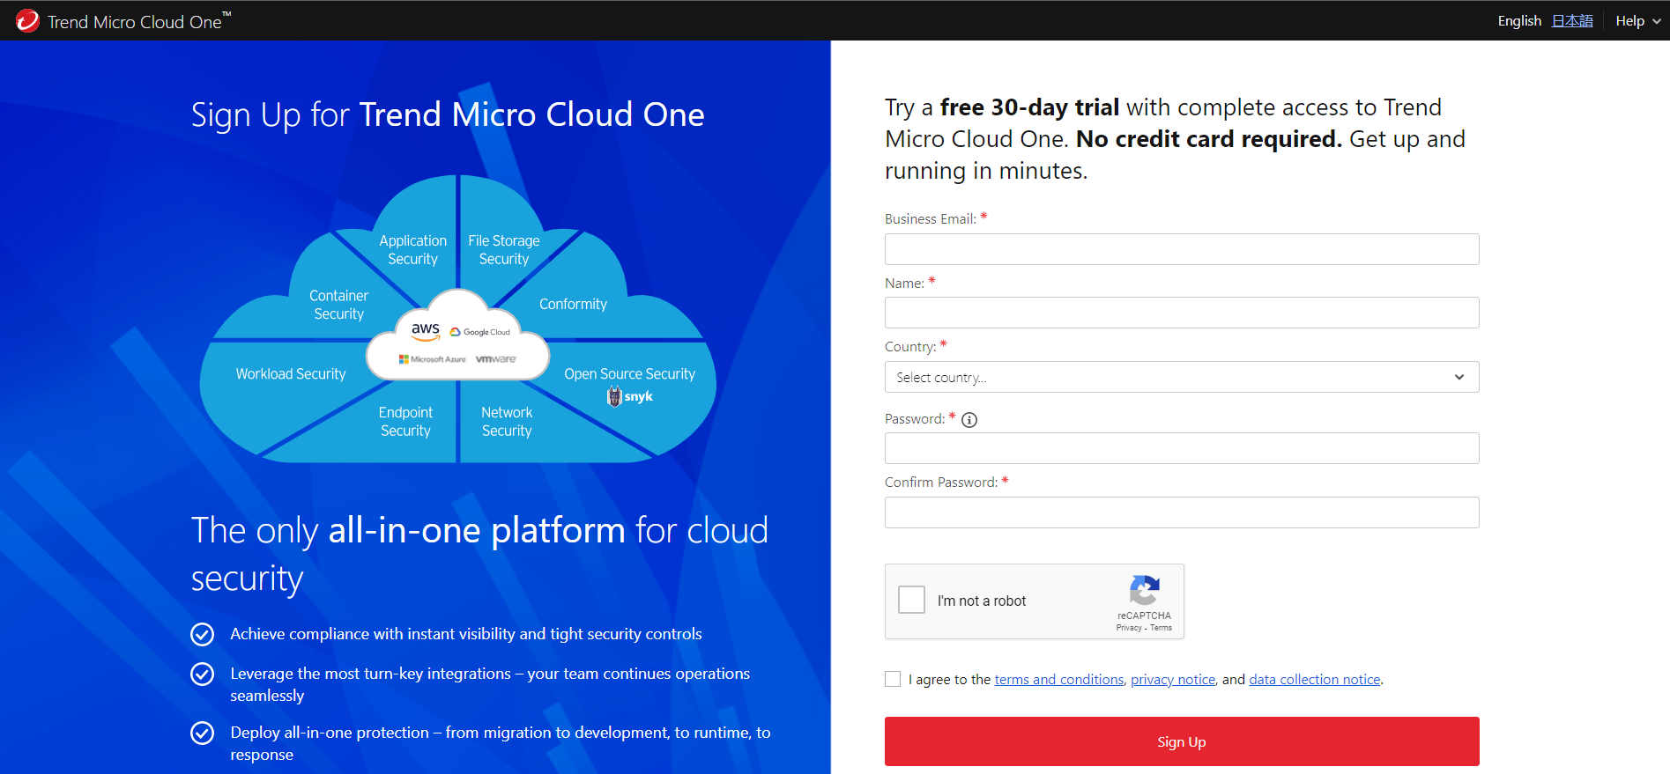This screenshot has width=1670, height=774.
Task: Click the 'Leverage the most turn-key integrations' text
Action: click(x=490, y=684)
